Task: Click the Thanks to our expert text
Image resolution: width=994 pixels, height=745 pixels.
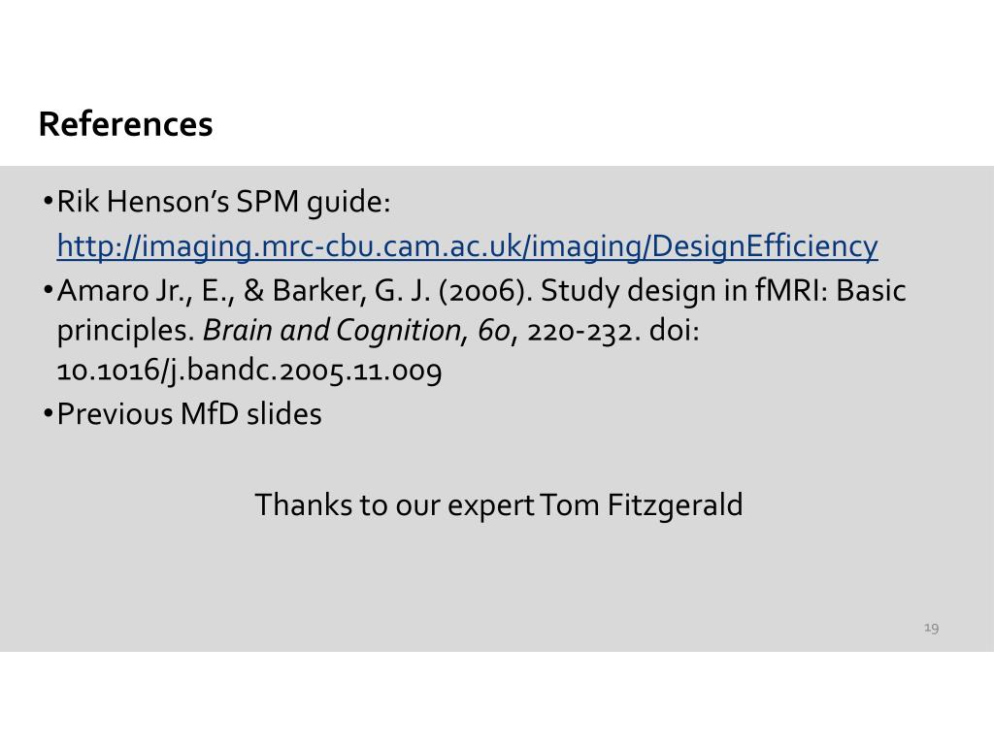Action: pyautogui.click(x=394, y=505)
